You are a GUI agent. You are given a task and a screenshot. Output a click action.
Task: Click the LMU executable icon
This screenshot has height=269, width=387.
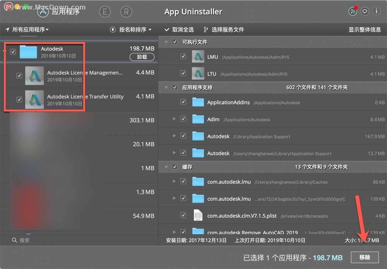[x=198, y=57]
